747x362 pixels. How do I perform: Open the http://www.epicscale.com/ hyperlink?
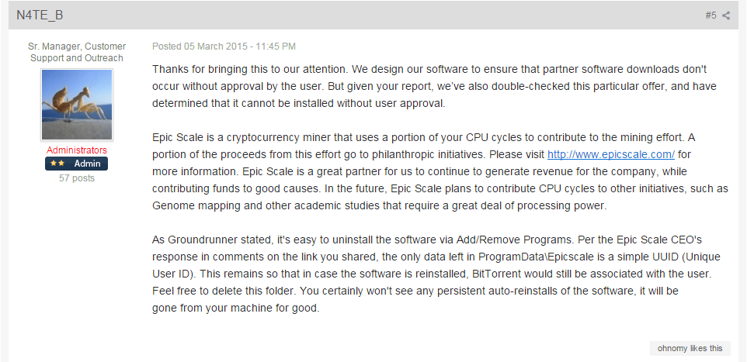pos(611,154)
